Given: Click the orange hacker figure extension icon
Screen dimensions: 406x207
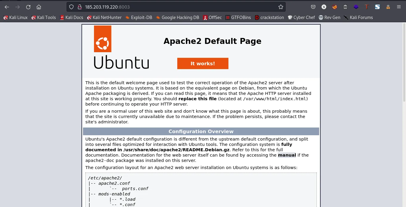Looking at the screenshot, I should [x=388, y=7].
